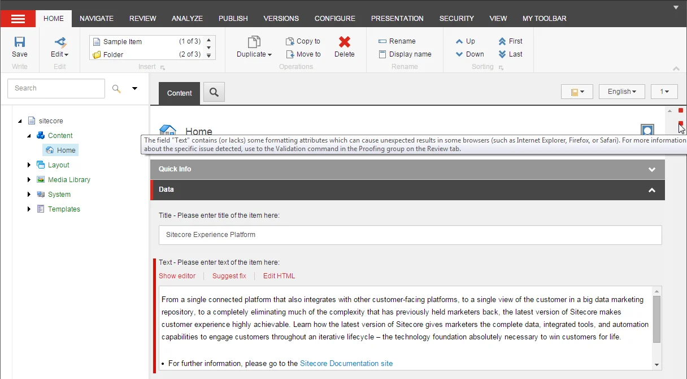Click the second red validation marker
This screenshot has width=687, height=379.
pos(681,123)
